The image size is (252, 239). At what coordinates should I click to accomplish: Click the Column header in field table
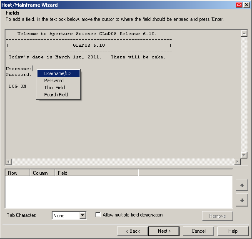tap(42, 173)
